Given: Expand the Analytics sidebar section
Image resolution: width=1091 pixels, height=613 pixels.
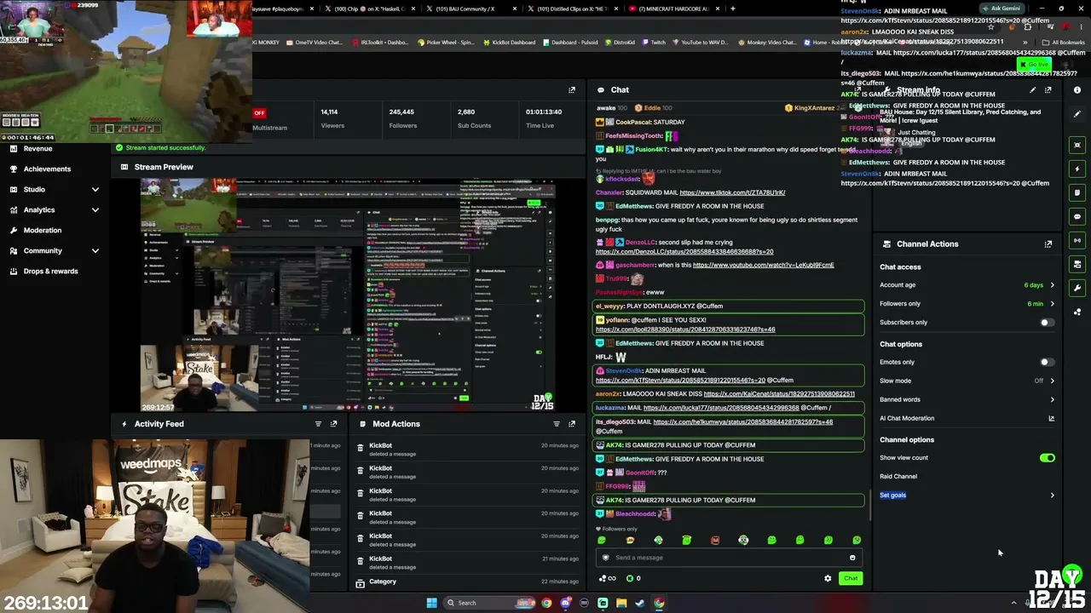Looking at the screenshot, I should point(95,209).
